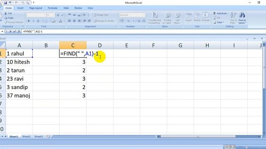Image resolution: width=266 pixels, height=149 pixels.
Task: Undo the last action
Action: (10, 3)
